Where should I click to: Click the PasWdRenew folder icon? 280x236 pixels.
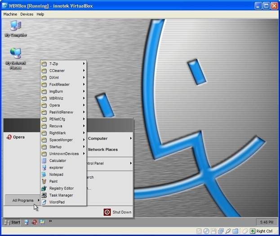44,112
